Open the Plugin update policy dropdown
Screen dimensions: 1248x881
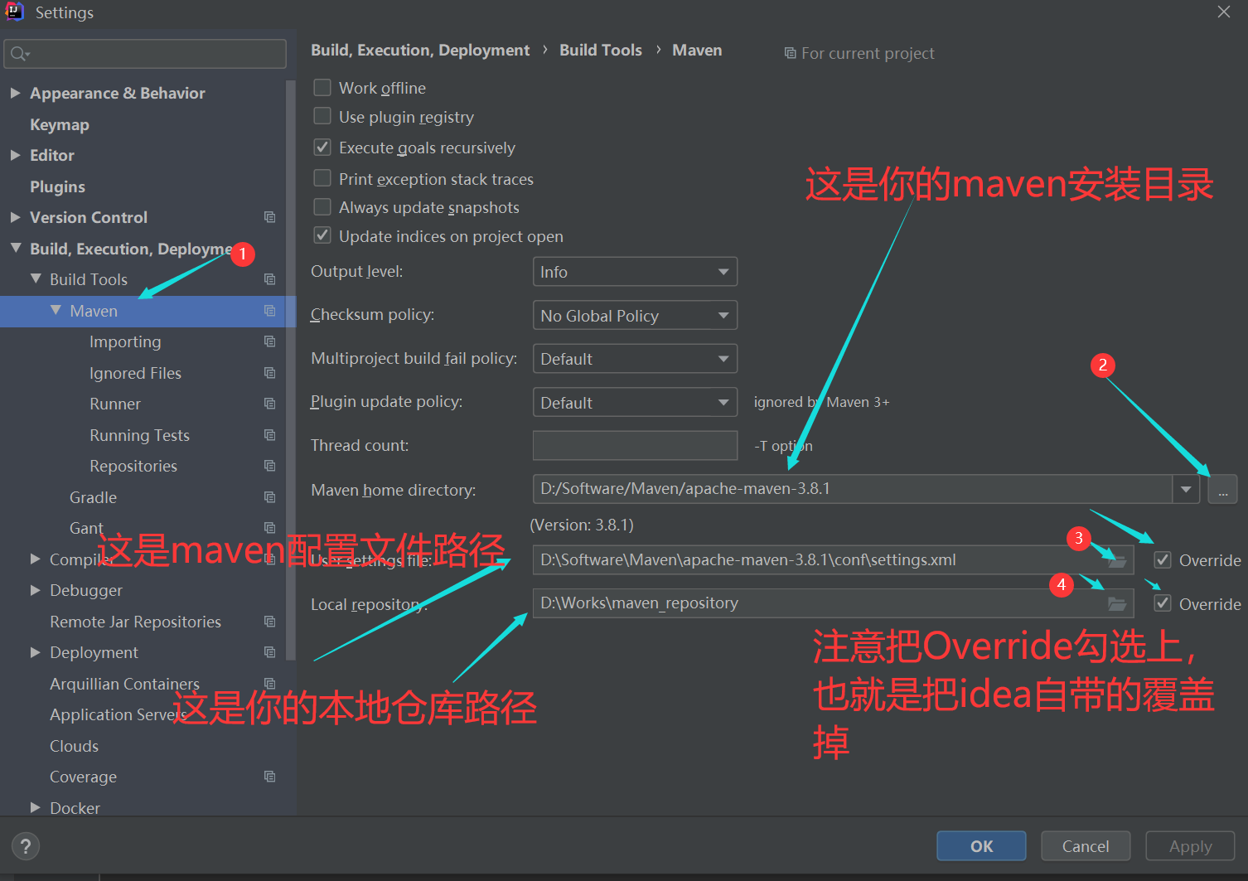[635, 402]
